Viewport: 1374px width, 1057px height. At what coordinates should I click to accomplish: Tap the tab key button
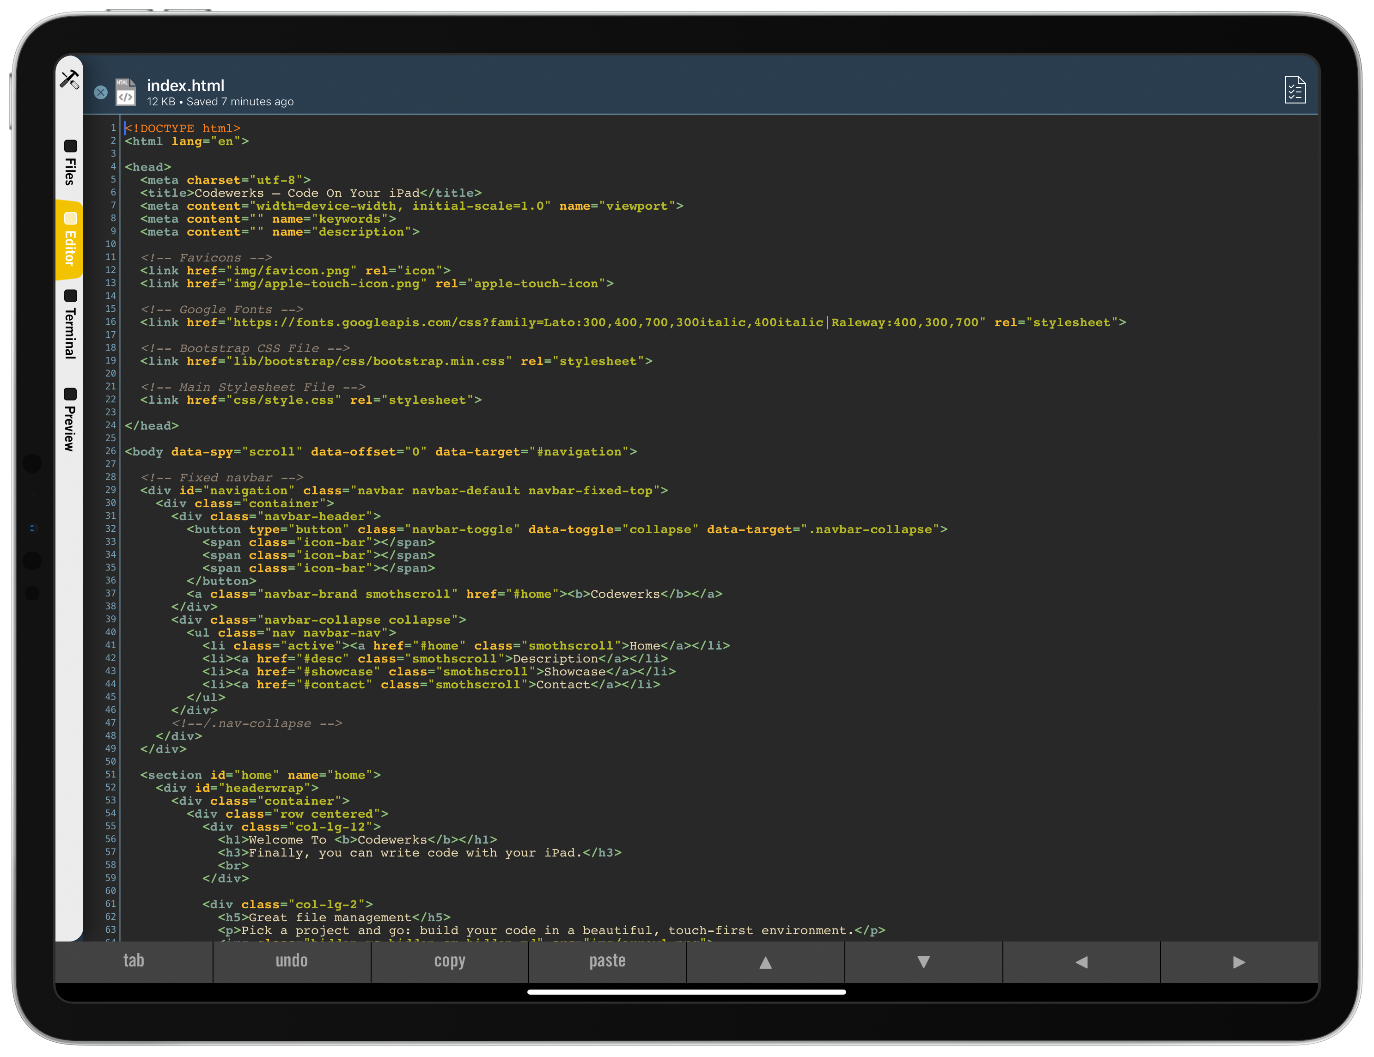[x=134, y=961]
